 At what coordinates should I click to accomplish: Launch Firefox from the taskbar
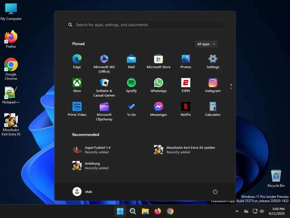[x=158, y=211]
